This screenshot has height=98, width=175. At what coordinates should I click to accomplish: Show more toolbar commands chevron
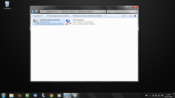(105, 16)
